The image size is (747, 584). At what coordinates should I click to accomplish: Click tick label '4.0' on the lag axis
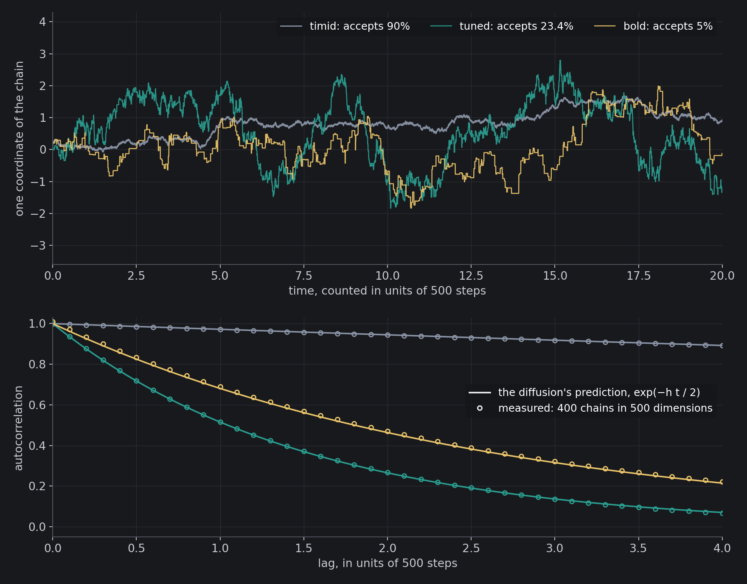722,548
